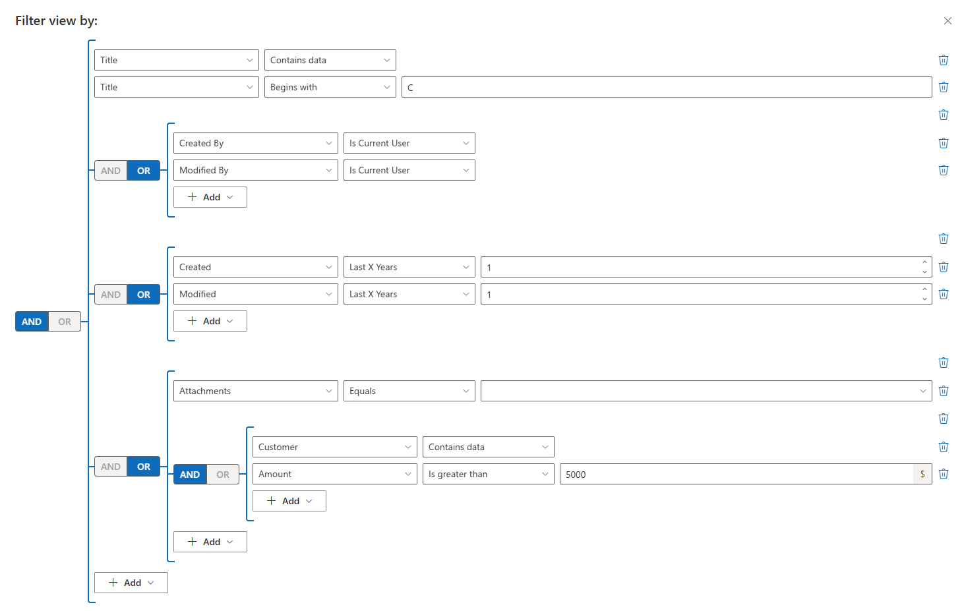Focus the Title Begins with text field
Image resolution: width=964 pixels, height=611 pixels.
[x=667, y=87]
